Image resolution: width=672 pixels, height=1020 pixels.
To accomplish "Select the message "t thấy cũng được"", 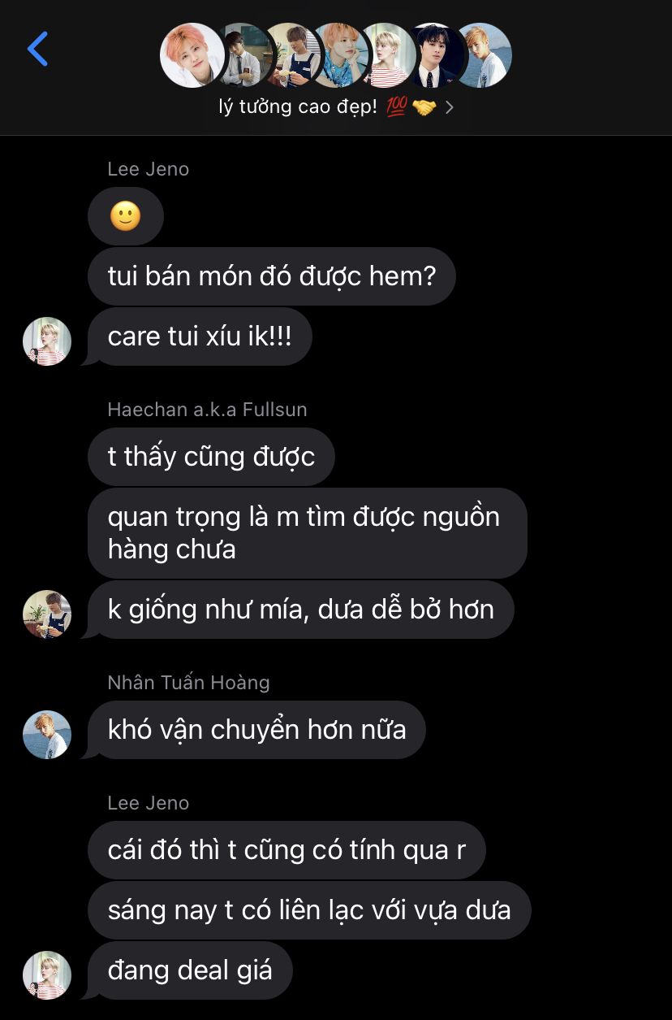I will pos(211,457).
